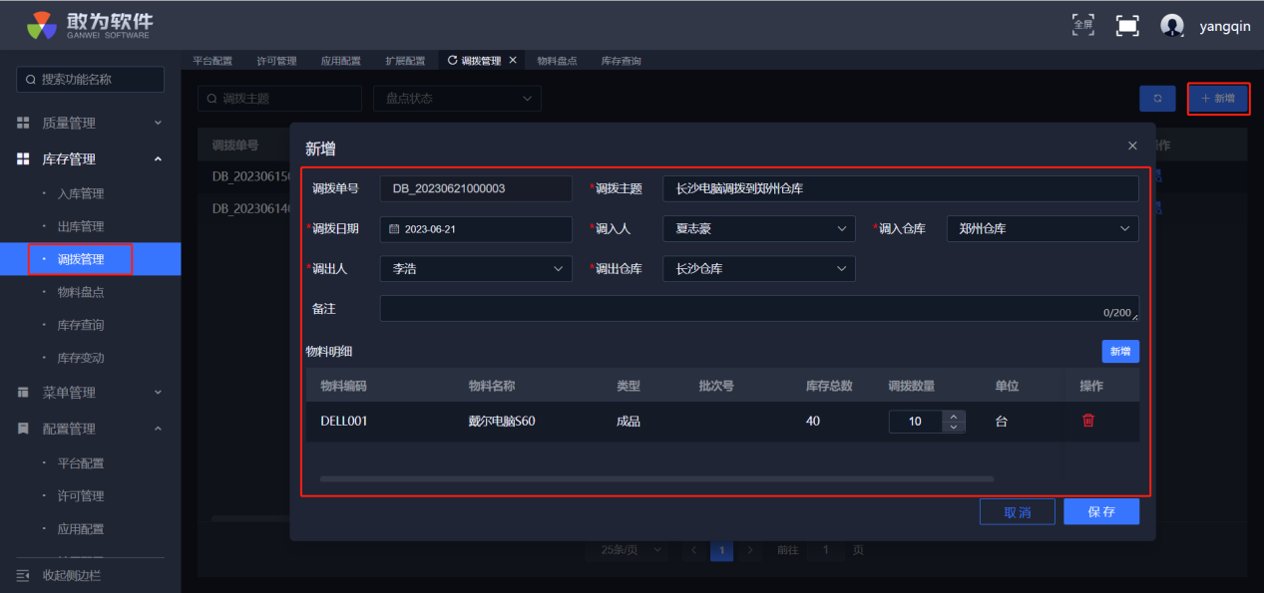Open the 调出仓库 dropdown showing 长沙仓库
1264x593 pixels.
(x=759, y=269)
